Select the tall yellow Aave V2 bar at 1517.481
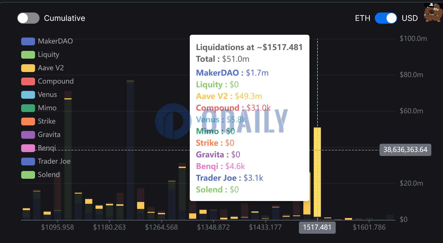Screen dimensions: 443x243 [317, 172]
